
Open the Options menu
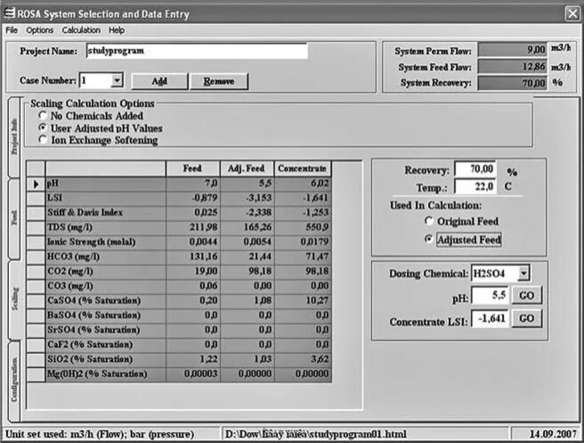pos(39,30)
